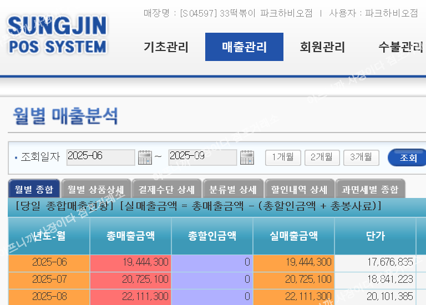This screenshot has height=305, width=426.
Task: Switch to the 분류별 상세 tab
Action: [233, 190]
